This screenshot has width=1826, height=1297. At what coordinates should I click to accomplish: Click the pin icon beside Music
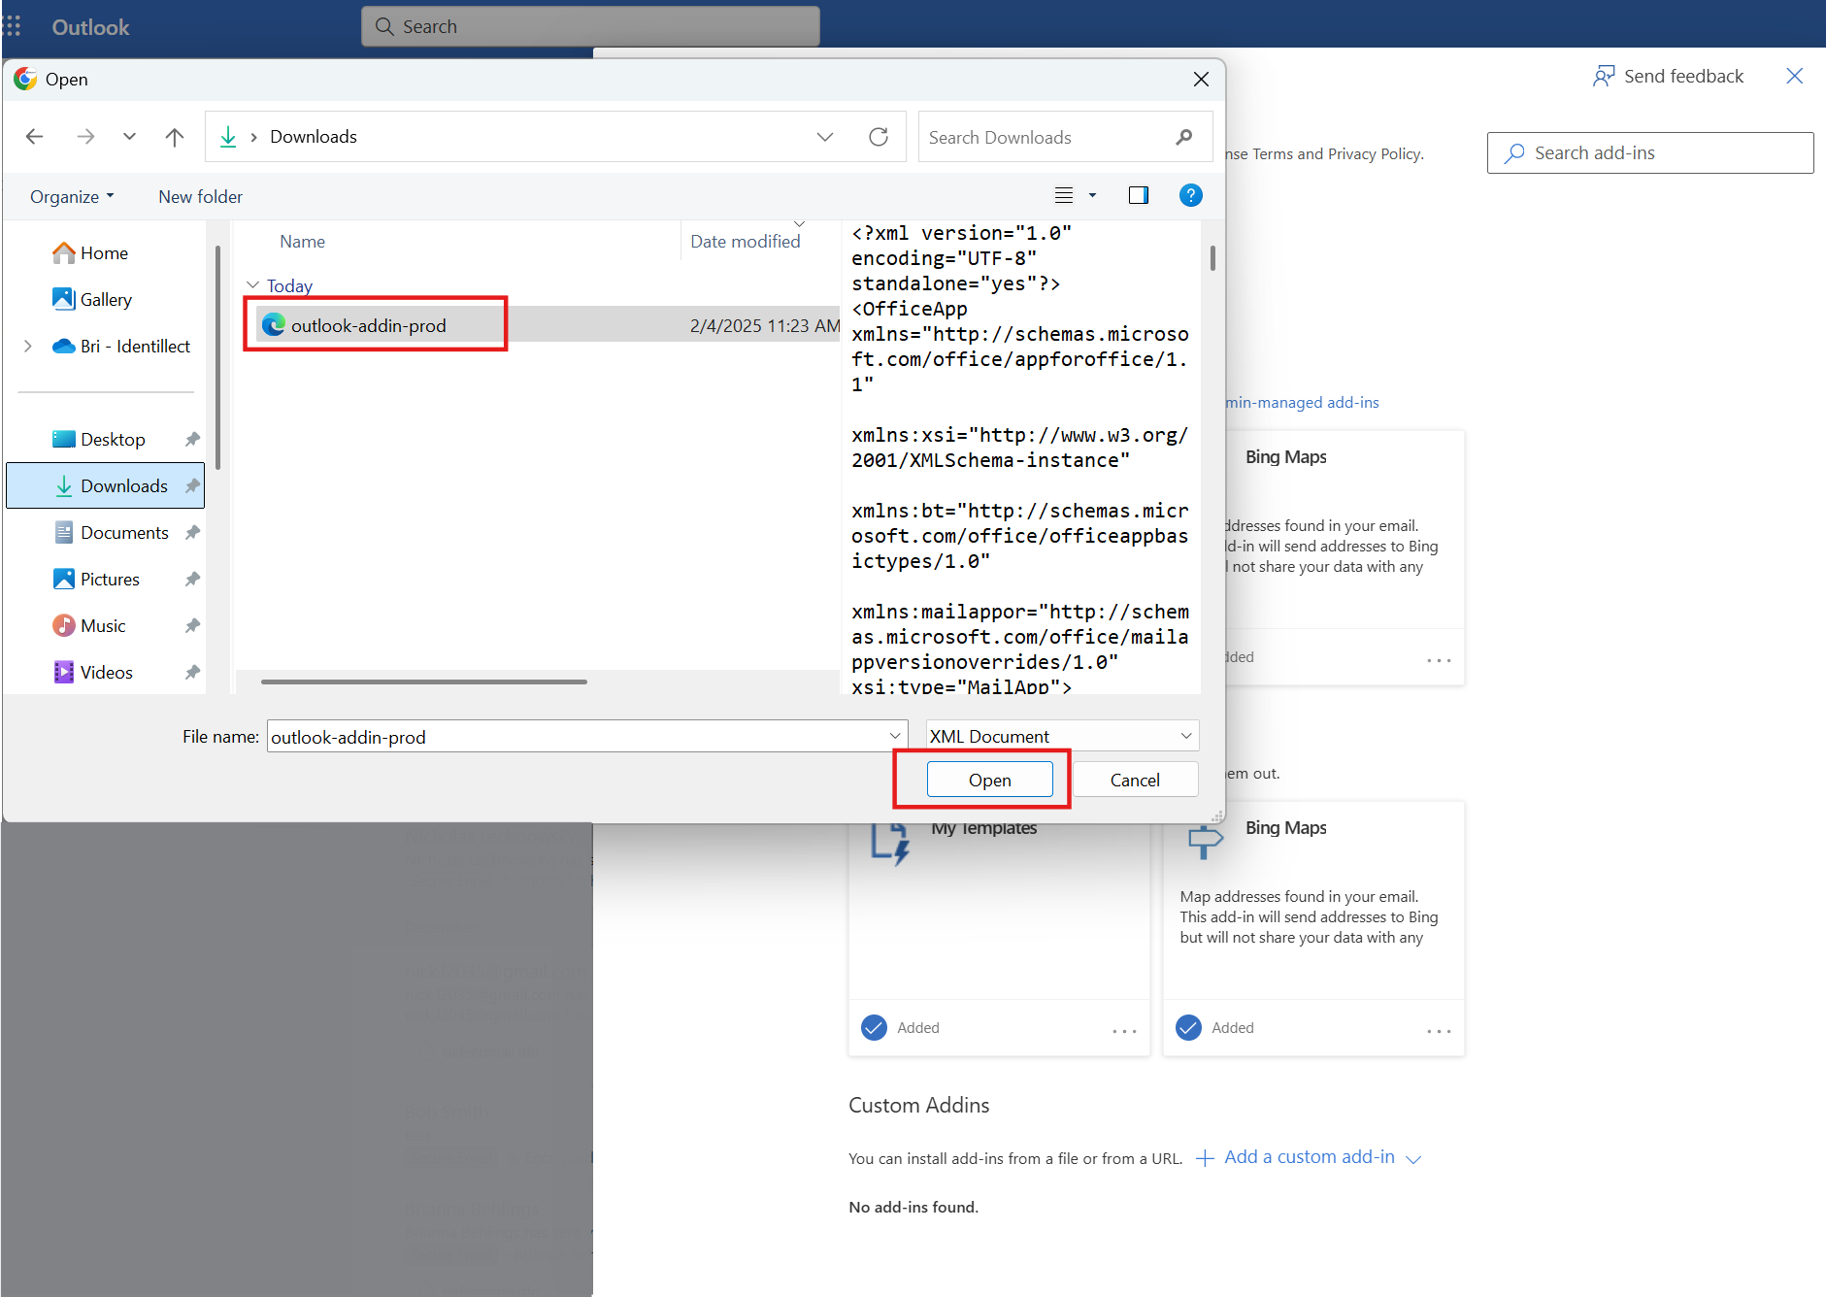[x=192, y=626]
